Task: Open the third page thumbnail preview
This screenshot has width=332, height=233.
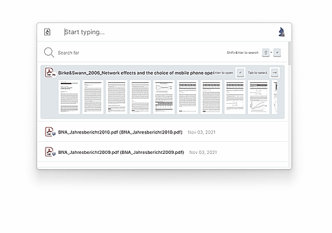Action: pyautogui.click(x=116, y=97)
